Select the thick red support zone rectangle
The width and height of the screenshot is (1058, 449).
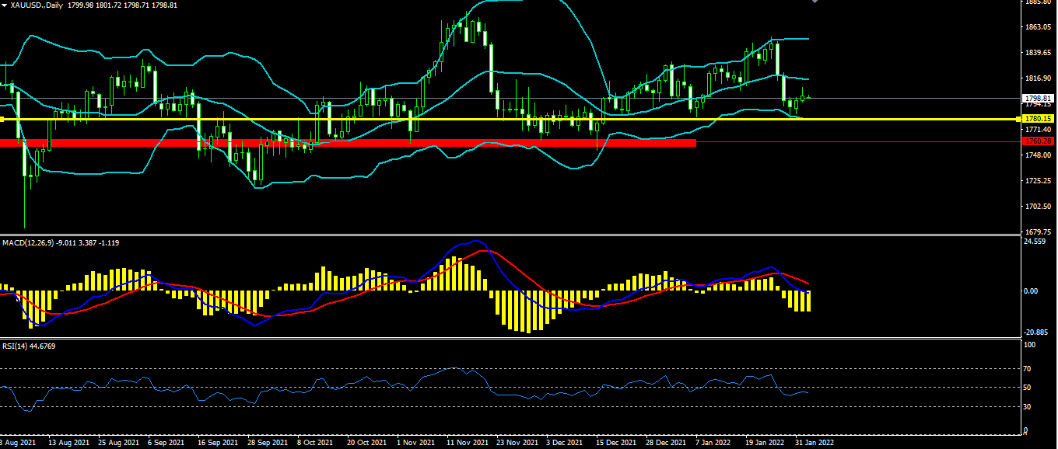(x=350, y=143)
